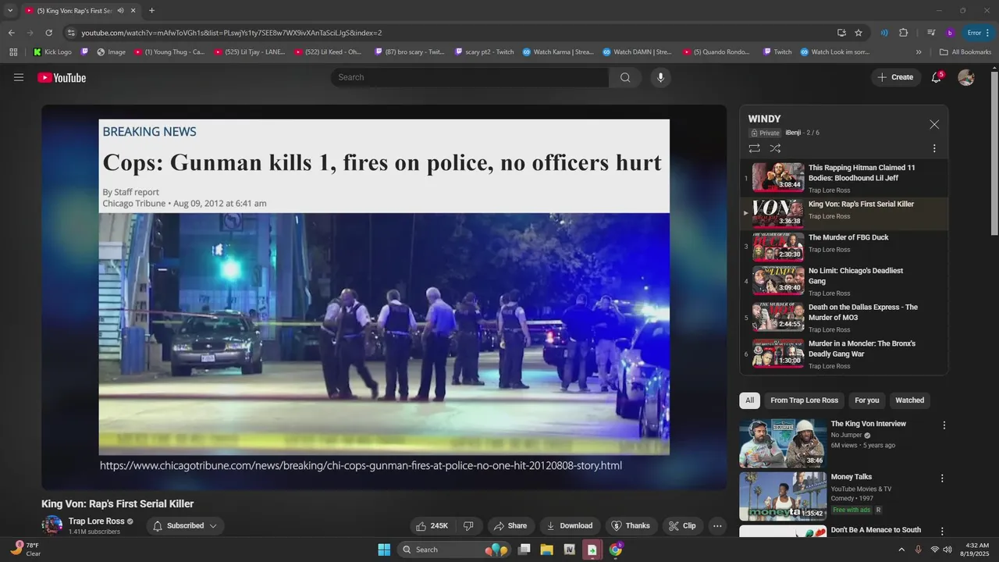Open the YouTube guide hamburger menu
The image size is (999, 562).
[x=19, y=77]
